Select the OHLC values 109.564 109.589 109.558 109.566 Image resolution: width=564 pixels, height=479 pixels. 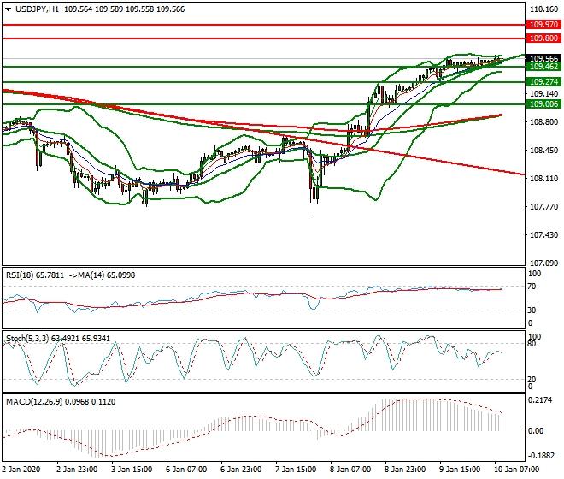[125, 9]
